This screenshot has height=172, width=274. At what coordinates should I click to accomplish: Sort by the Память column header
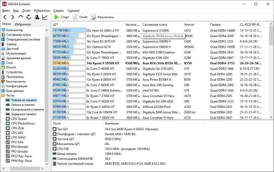point(223,25)
